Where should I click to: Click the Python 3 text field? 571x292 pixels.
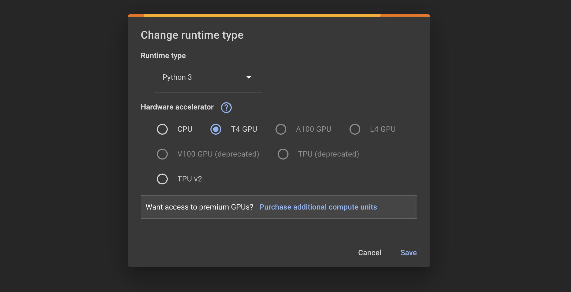[x=189, y=77]
